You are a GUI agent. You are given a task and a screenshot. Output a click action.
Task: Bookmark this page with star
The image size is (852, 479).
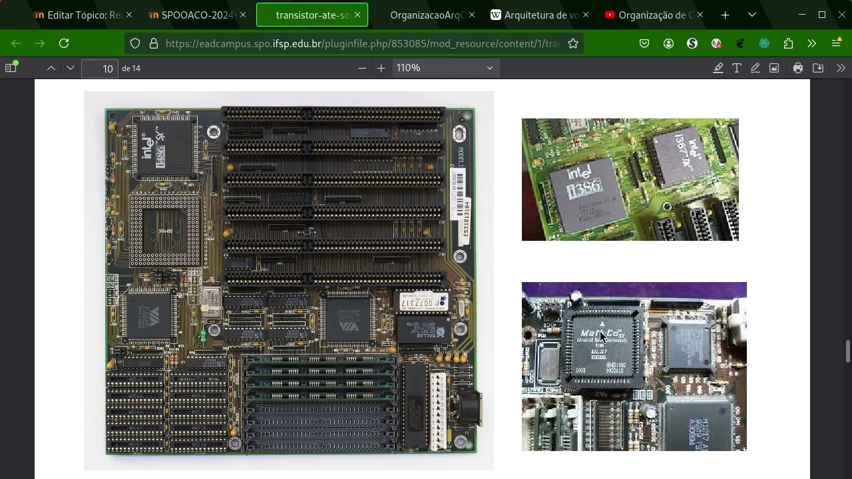pyautogui.click(x=573, y=43)
